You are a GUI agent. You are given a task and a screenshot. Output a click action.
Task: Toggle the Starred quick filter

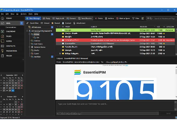point(56,23)
